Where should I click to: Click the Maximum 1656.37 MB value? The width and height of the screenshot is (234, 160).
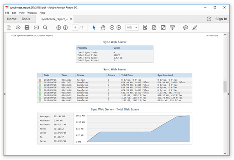(60, 125)
